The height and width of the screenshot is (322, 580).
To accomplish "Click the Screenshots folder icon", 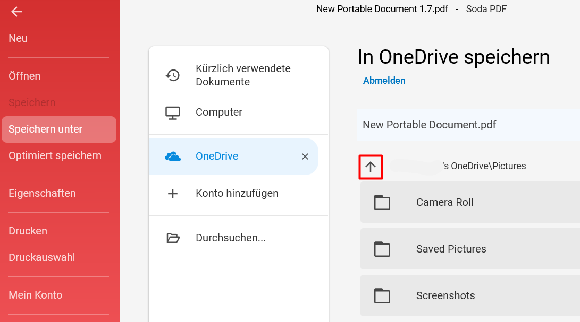I will click(x=382, y=296).
